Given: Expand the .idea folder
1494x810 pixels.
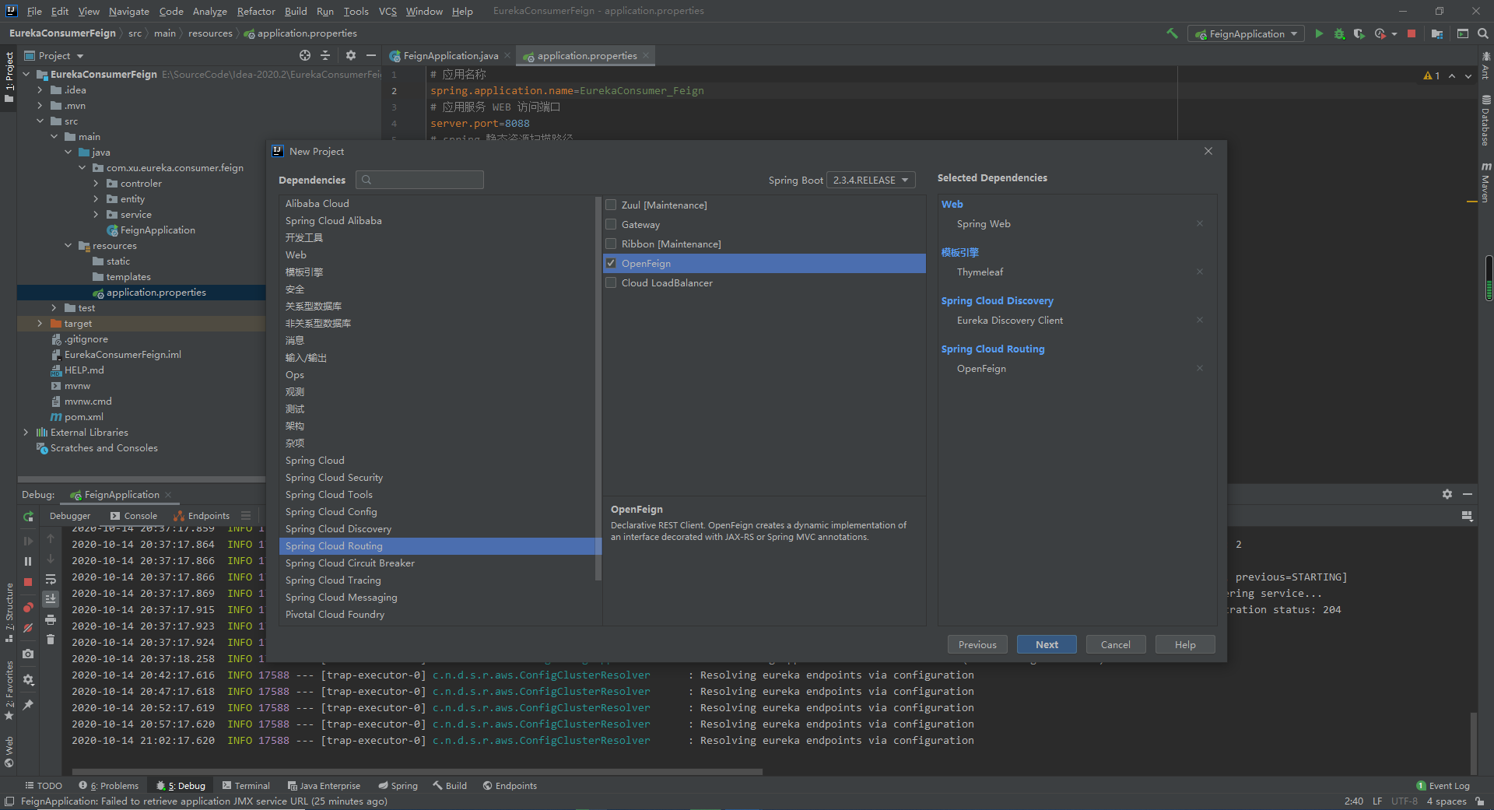Looking at the screenshot, I should click(x=40, y=90).
